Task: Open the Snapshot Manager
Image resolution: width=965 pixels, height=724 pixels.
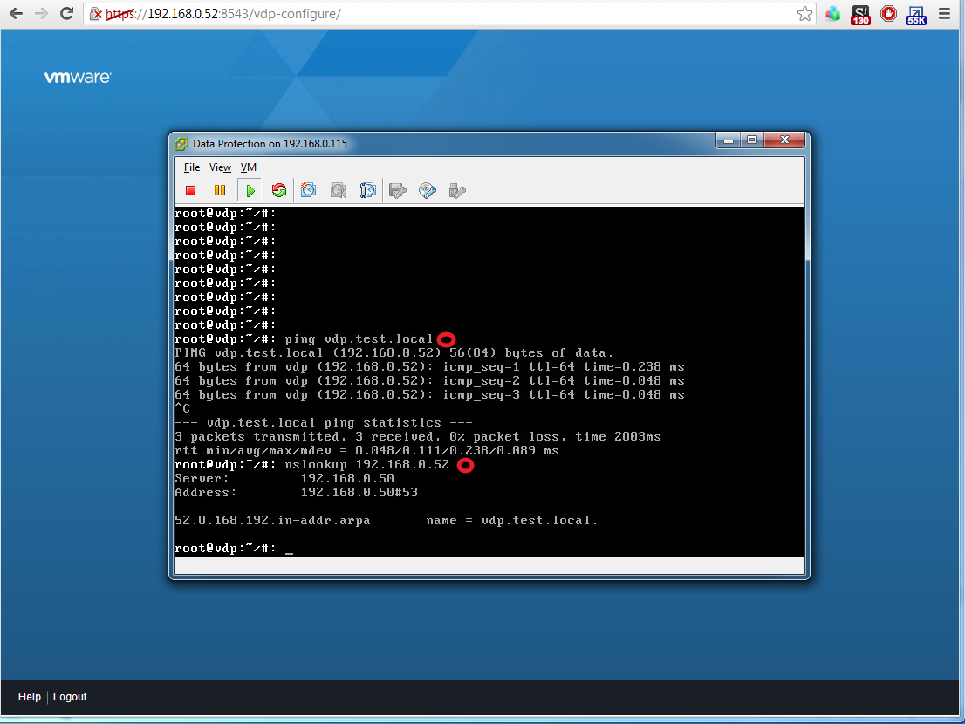Action: click(x=367, y=191)
